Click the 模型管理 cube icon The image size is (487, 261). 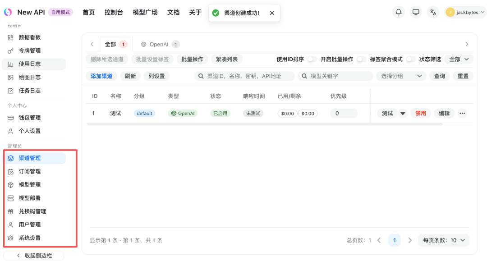(10, 185)
